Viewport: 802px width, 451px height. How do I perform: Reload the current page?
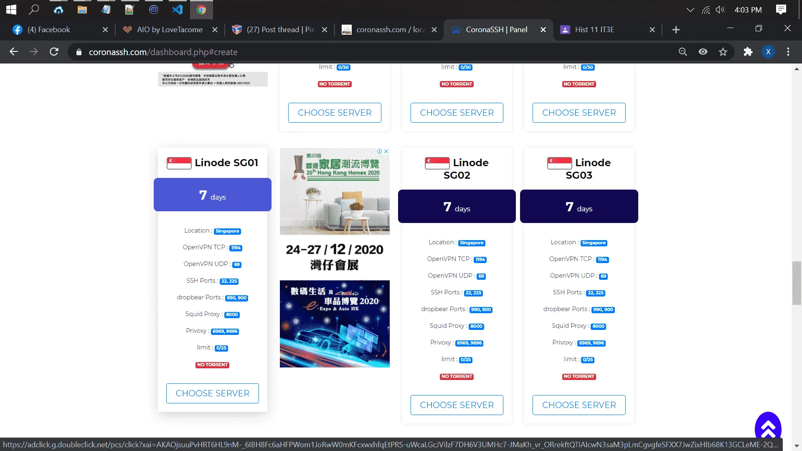pyautogui.click(x=54, y=52)
